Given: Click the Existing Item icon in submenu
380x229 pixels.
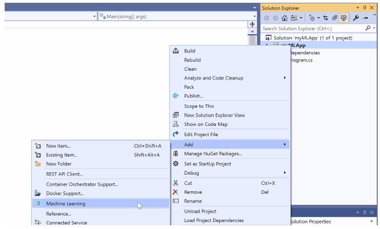Looking at the screenshot, I should [x=38, y=155].
